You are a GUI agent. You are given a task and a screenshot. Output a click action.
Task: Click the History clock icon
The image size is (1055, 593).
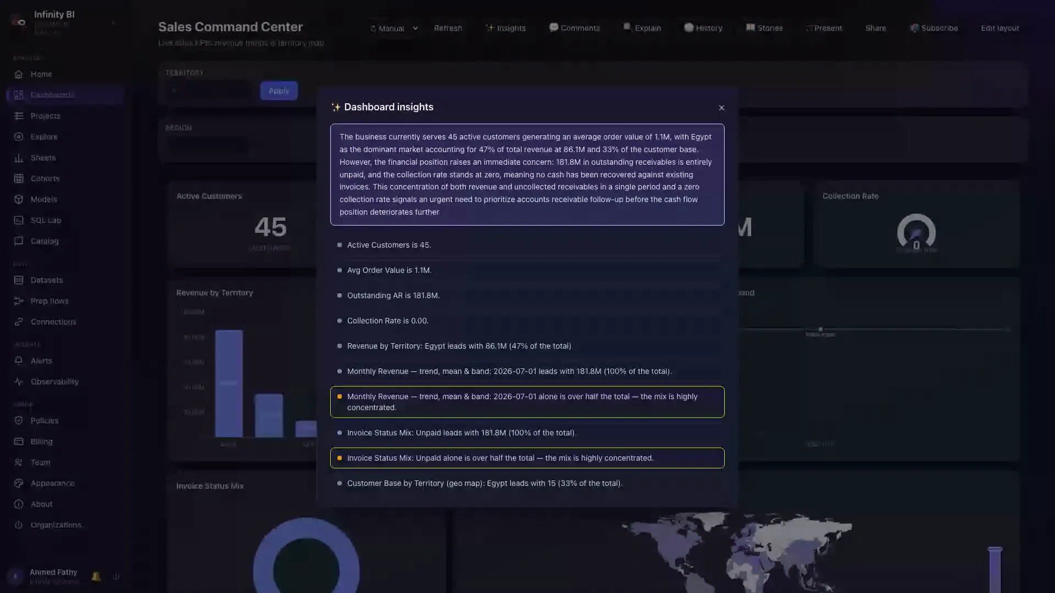[x=688, y=27]
